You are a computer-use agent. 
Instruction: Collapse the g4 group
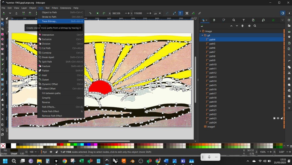[202, 35]
